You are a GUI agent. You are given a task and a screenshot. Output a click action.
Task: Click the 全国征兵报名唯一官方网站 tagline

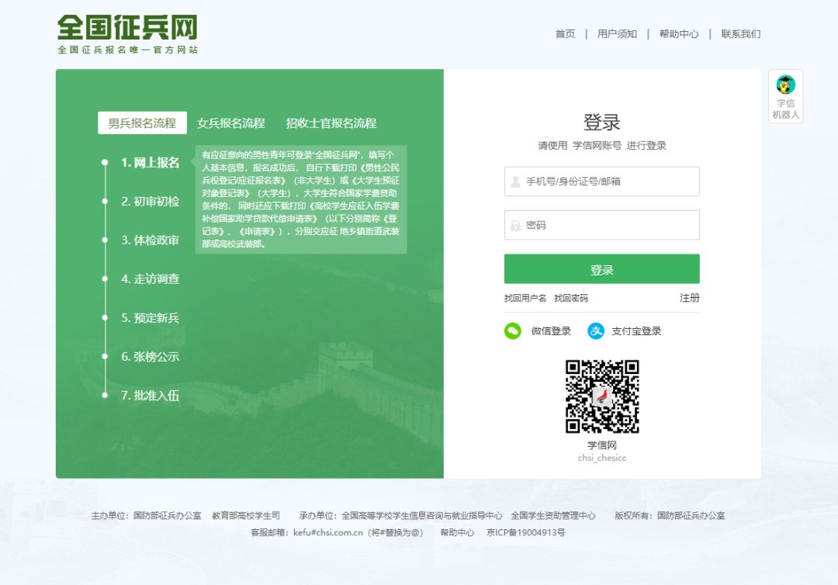point(128,50)
